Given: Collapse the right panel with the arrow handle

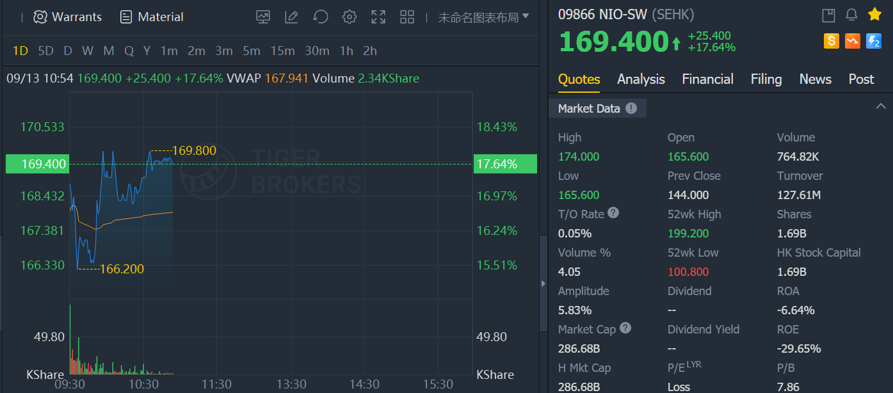Looking at the screenshot, I should click(544, 284).
